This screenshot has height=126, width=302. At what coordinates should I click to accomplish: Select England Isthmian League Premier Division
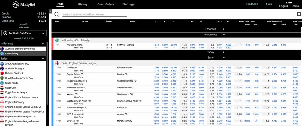click(23, 123)
